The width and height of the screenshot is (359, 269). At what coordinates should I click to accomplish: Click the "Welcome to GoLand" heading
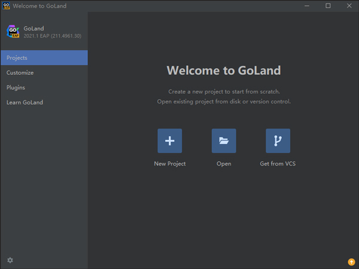click(223, 71)
